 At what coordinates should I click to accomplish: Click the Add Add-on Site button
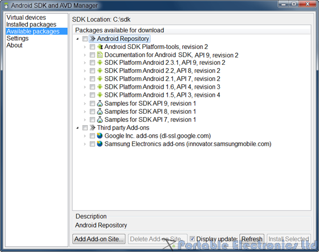point(99,239)
